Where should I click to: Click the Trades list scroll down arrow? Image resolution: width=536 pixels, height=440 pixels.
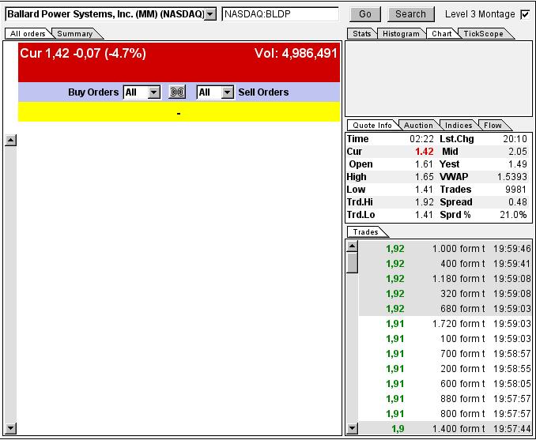pyautogui.click(x=352, y=428)
